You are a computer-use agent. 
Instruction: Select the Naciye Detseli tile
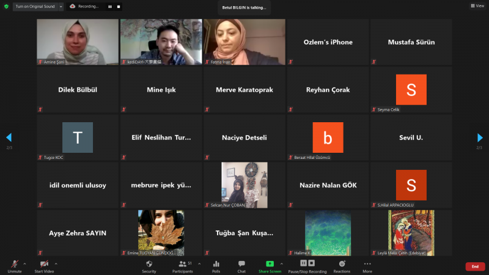[244, 137]
